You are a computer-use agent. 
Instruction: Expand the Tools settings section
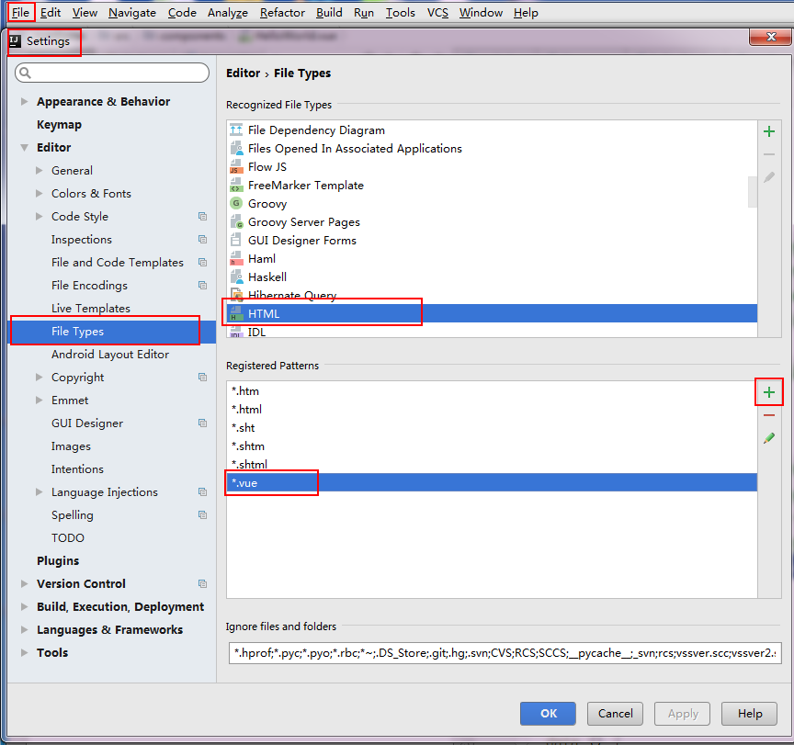tap(24, 653)
